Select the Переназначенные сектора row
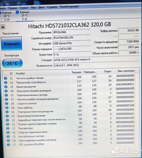Screen dimensions: 142x158 pyautogui.click(x=70, y=94)
